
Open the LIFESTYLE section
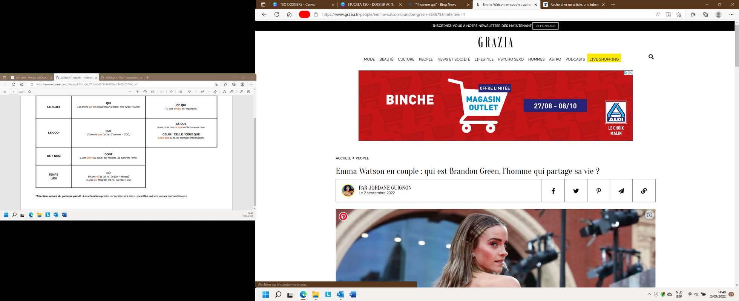point(484,59)
